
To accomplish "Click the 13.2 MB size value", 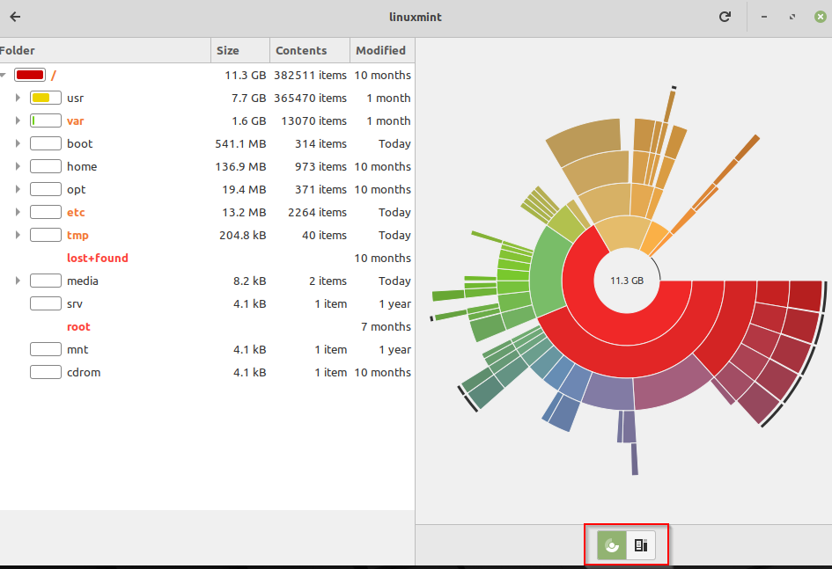I will click(244, 212).
